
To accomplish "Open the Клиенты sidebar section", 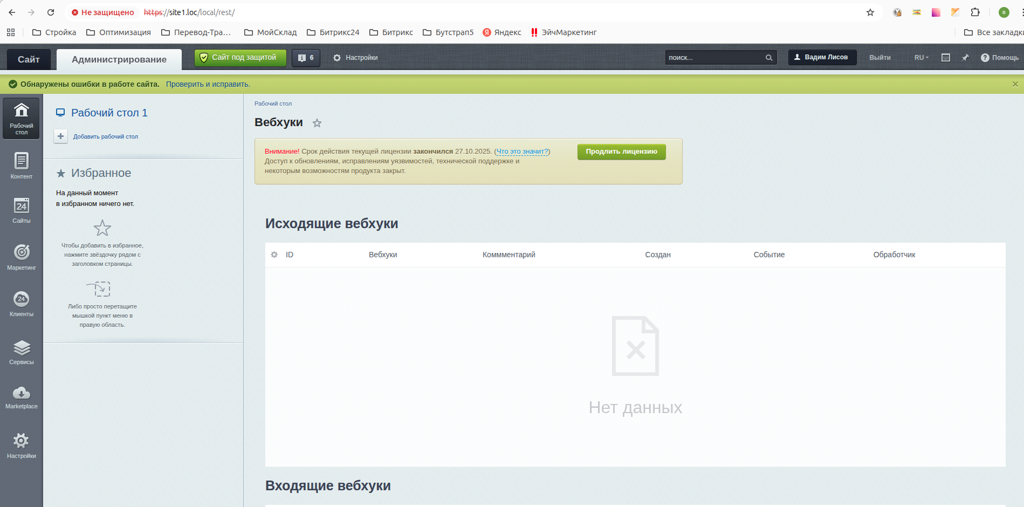I will click(x=21, y=303).
